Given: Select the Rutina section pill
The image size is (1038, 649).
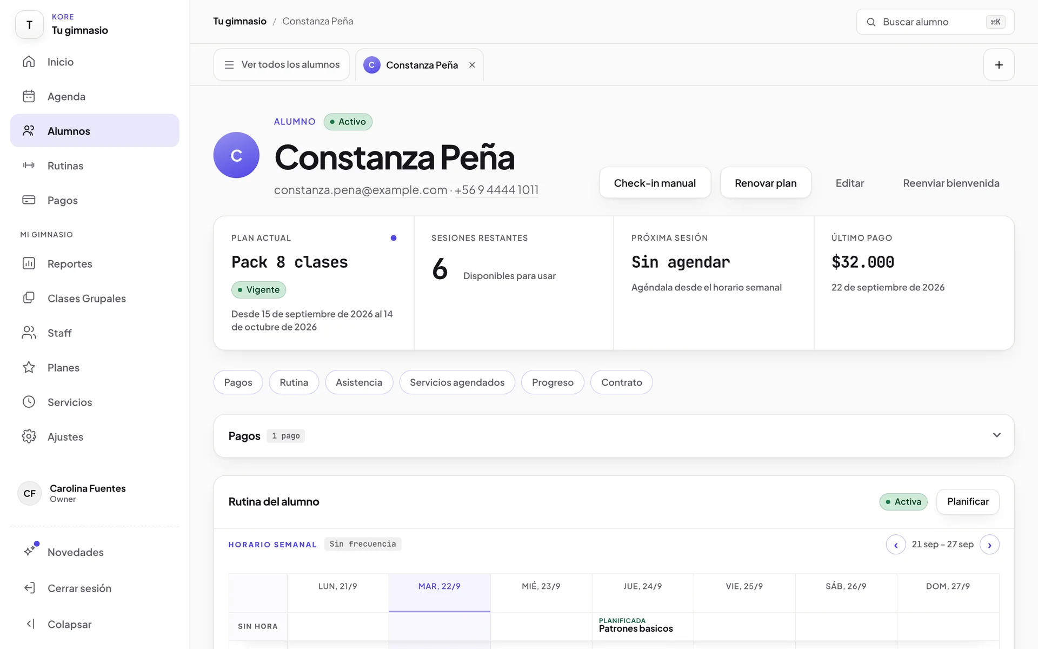Looking at the screenshot, I should 294,382.
